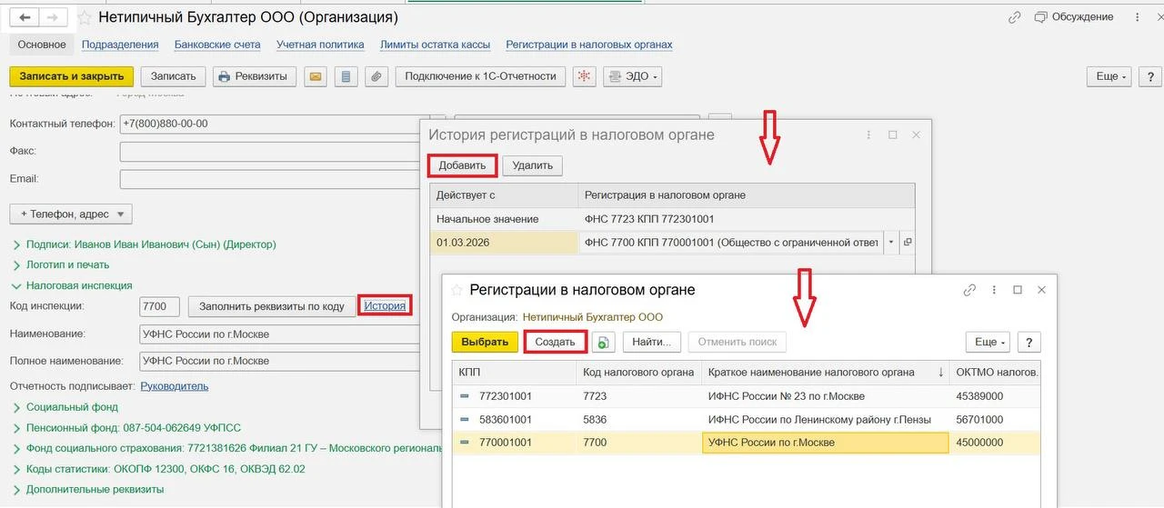Click the Записать button

(x=173, y=76)
